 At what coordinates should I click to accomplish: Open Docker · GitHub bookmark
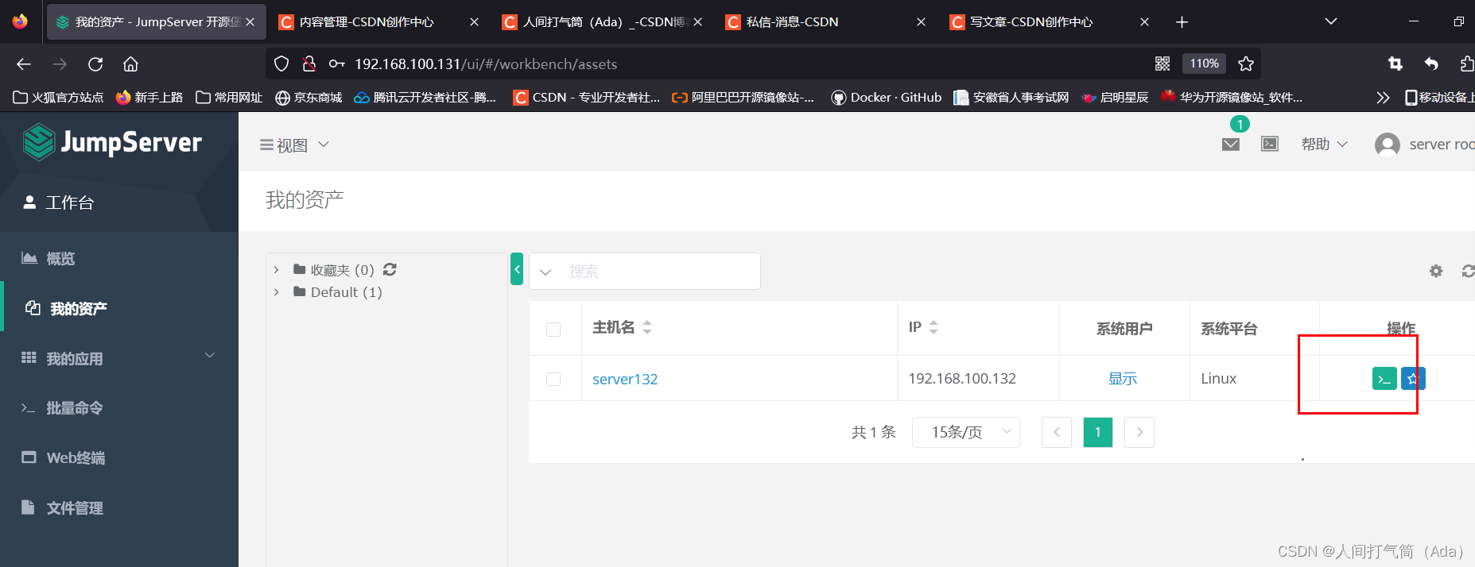pyautogui.click(x=886, y=98)
